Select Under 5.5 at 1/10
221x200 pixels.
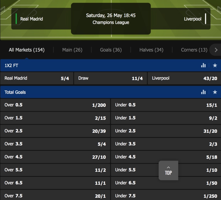[166, 170]
